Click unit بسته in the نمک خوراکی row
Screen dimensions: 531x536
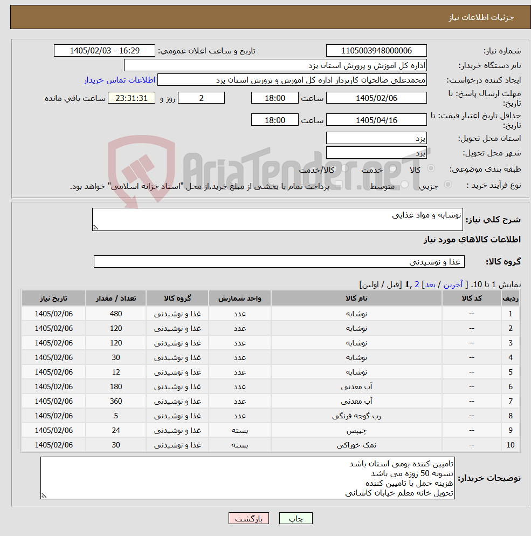click(240, 445)
